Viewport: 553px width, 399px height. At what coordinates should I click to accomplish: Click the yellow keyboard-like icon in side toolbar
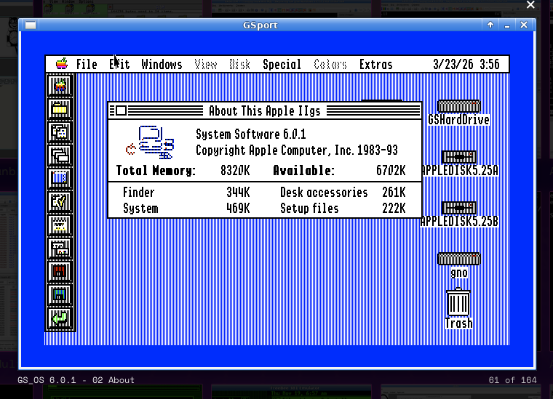point(60,225)
